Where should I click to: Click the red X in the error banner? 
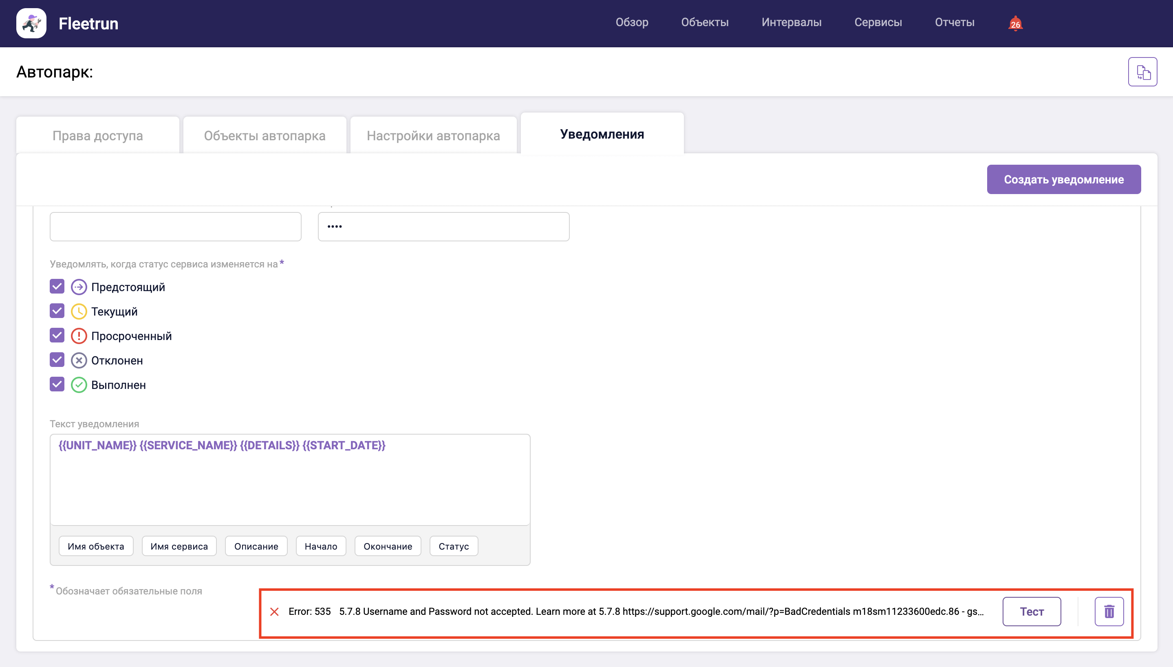pos(274,611)
